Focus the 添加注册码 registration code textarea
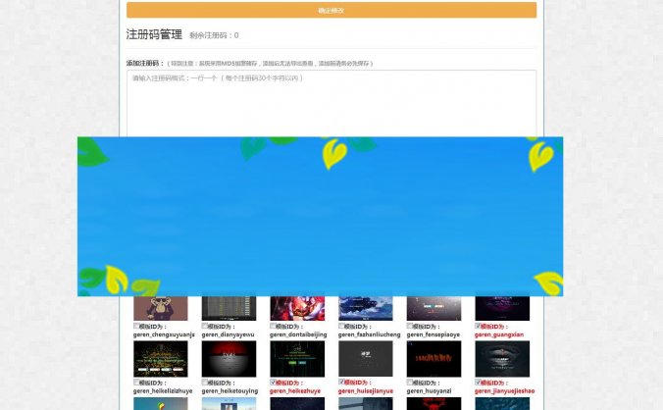Image resolution: width=663 pixels, height=410 pixels. (x=331, y=104)
